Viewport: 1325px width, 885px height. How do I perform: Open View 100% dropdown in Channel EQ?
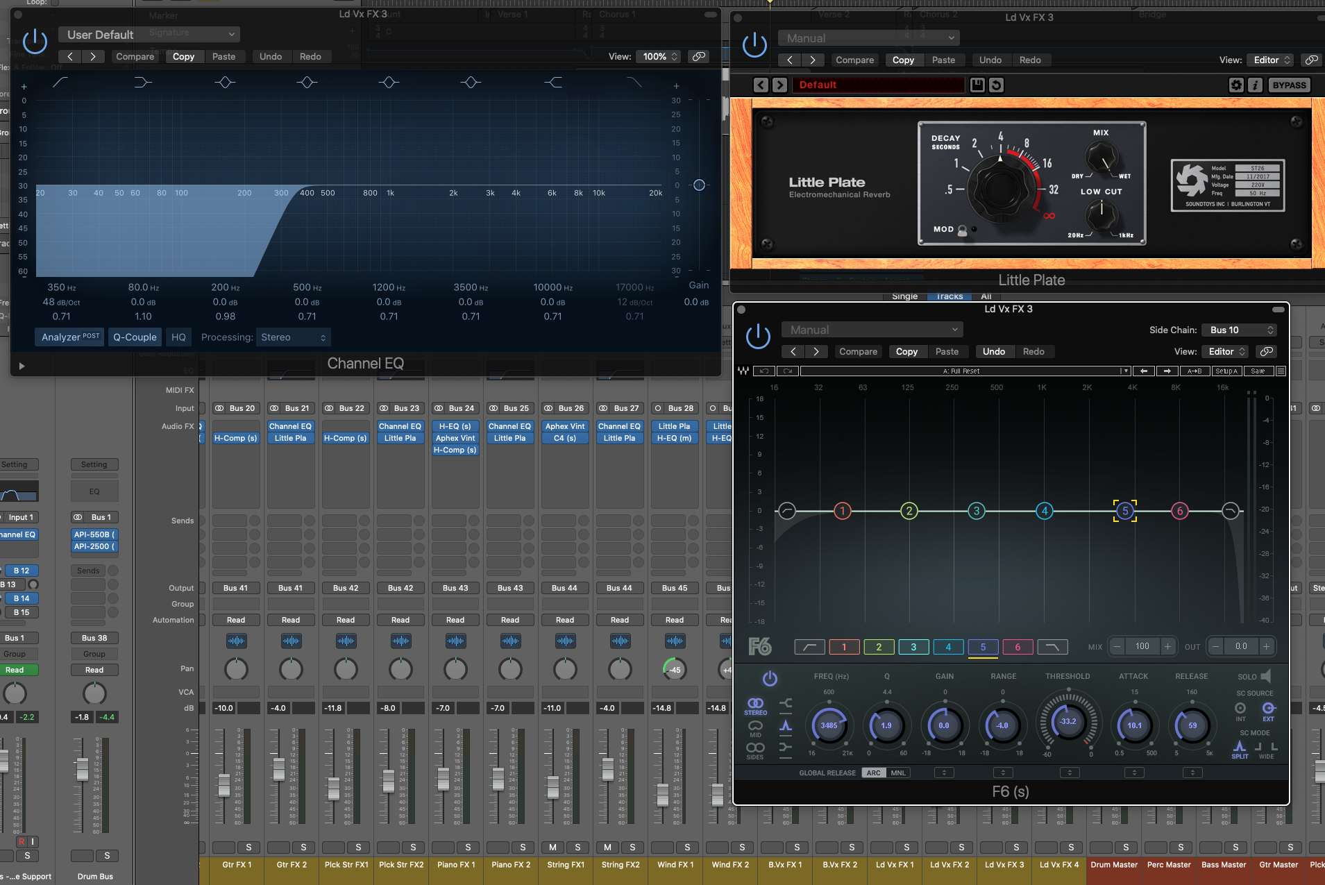659,56
